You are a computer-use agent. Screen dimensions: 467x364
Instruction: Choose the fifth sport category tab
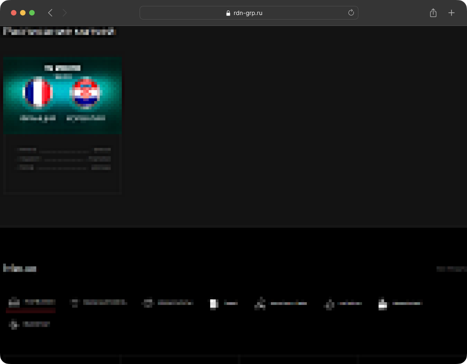click(280, 303)
